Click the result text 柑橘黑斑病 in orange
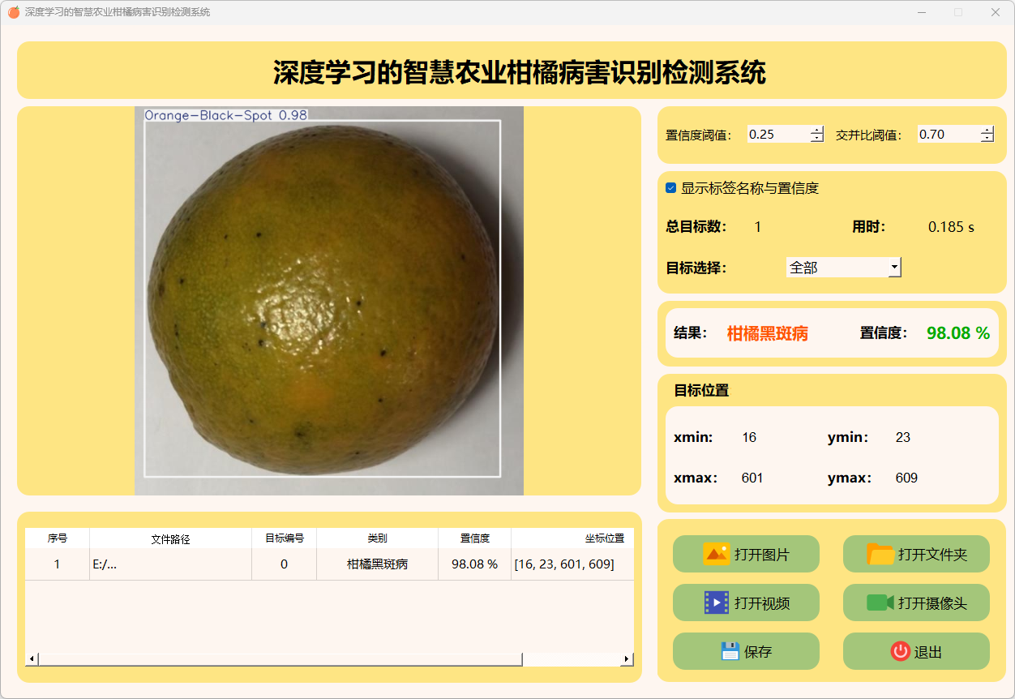Viewport: 1015px width, 699px height. (x=768, y=333)
